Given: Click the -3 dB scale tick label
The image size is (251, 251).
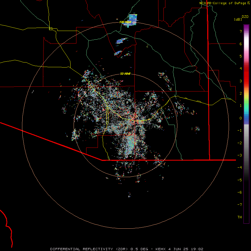Looking at the screenshot, I should (240, 155).
